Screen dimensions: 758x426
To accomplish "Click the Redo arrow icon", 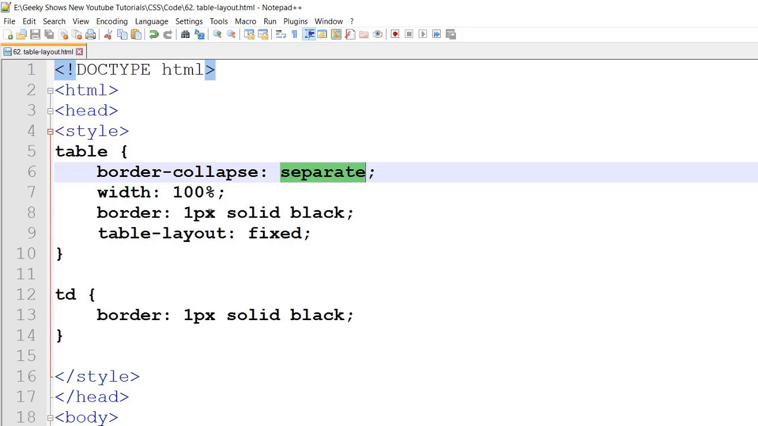I will (x=168, y=34).
